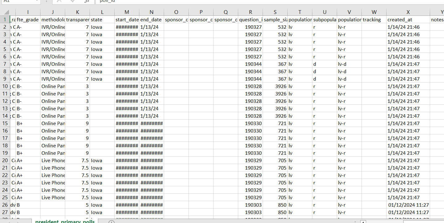Click the A+ grade cell in row 20
The width and height of the screenshot is (444, 223).
pyautogui.click(x=28, y=160)
